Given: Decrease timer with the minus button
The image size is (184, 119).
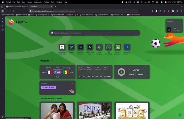Looking at the screenshot, I should 129,70.
